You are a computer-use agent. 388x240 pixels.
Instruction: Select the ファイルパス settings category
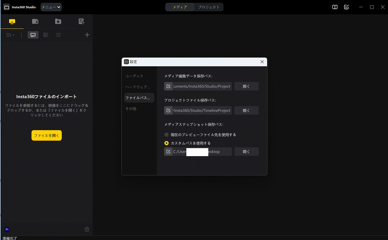(139, 98)
